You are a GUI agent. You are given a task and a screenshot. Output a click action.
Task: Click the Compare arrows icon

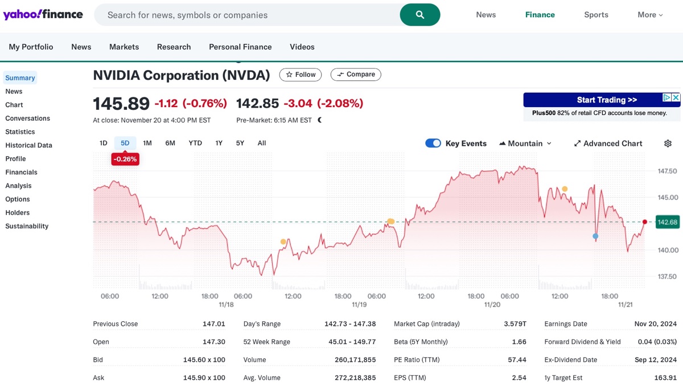(340, 74)
